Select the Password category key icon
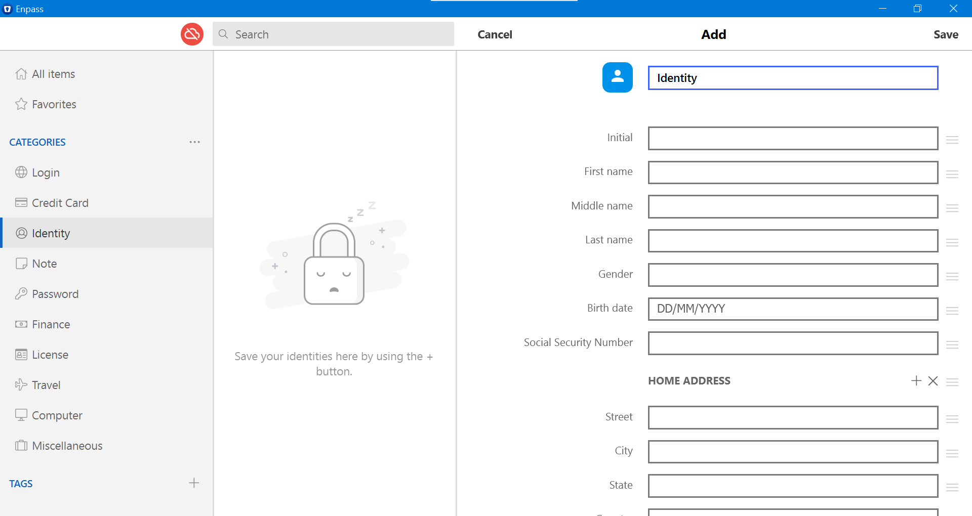Viewport: 972px width, 516px height. point(21,293)
